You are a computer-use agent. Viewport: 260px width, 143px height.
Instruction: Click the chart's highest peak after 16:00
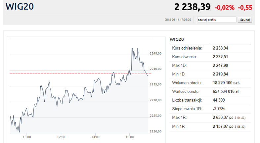coord(138,48)
